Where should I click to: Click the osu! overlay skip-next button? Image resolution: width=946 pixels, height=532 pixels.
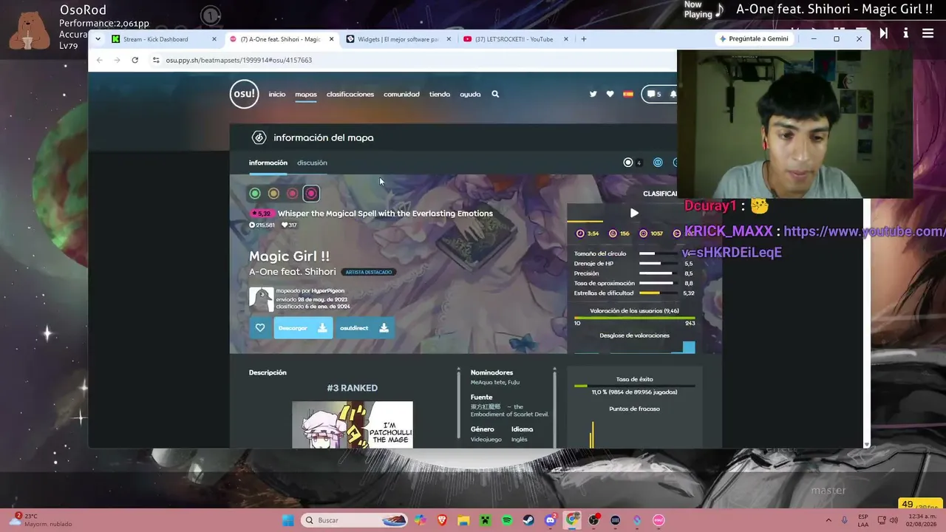[884, 33]
